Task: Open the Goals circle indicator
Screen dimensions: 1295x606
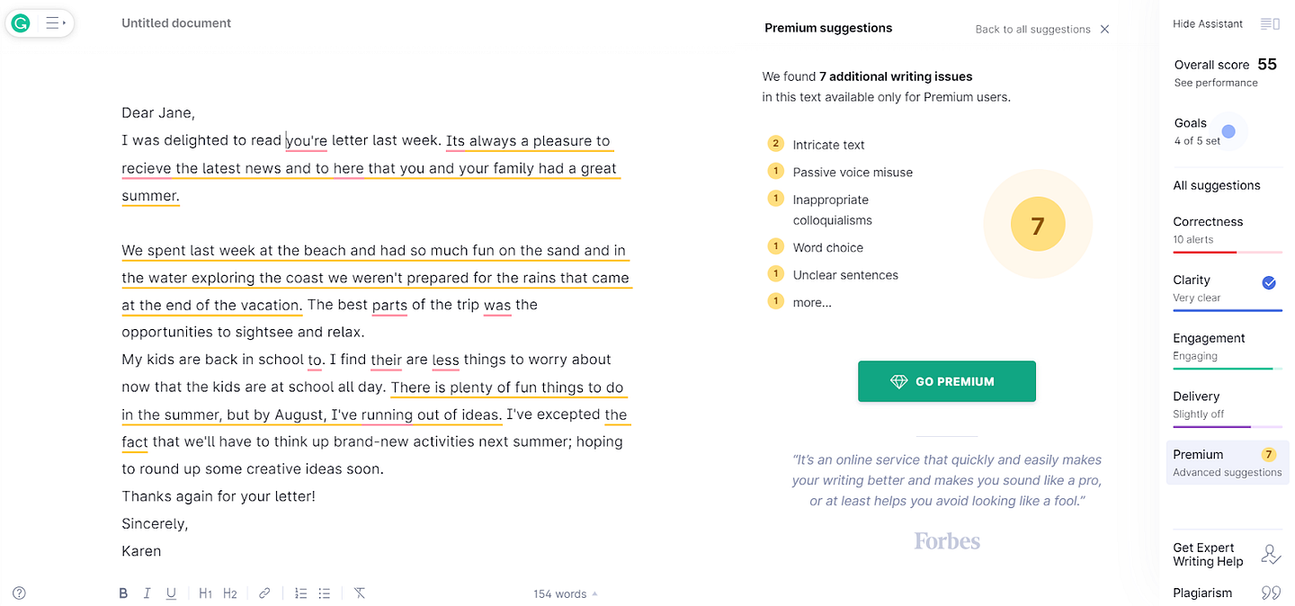Action: click(x=1228, y=132)
